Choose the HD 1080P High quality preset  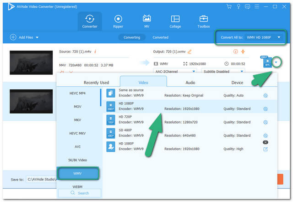[x=190, y=146]
